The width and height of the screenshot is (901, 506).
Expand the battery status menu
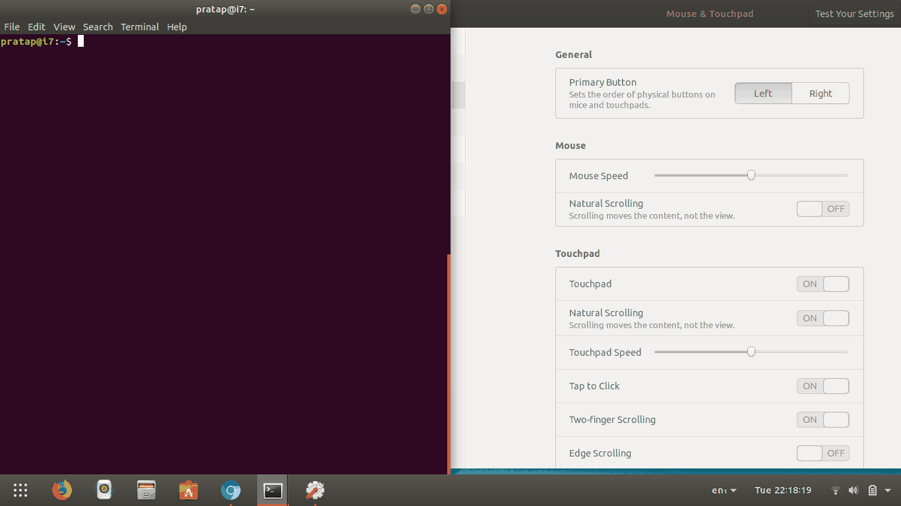pyautogui.click(x=872, y=490)
